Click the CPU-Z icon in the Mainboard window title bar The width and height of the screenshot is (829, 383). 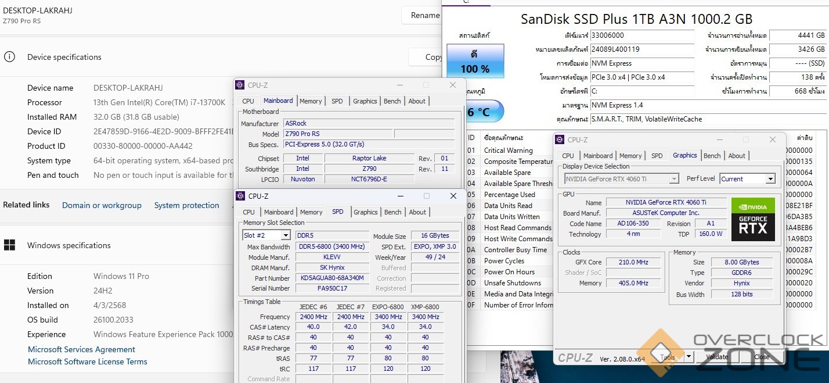point(240,85)
